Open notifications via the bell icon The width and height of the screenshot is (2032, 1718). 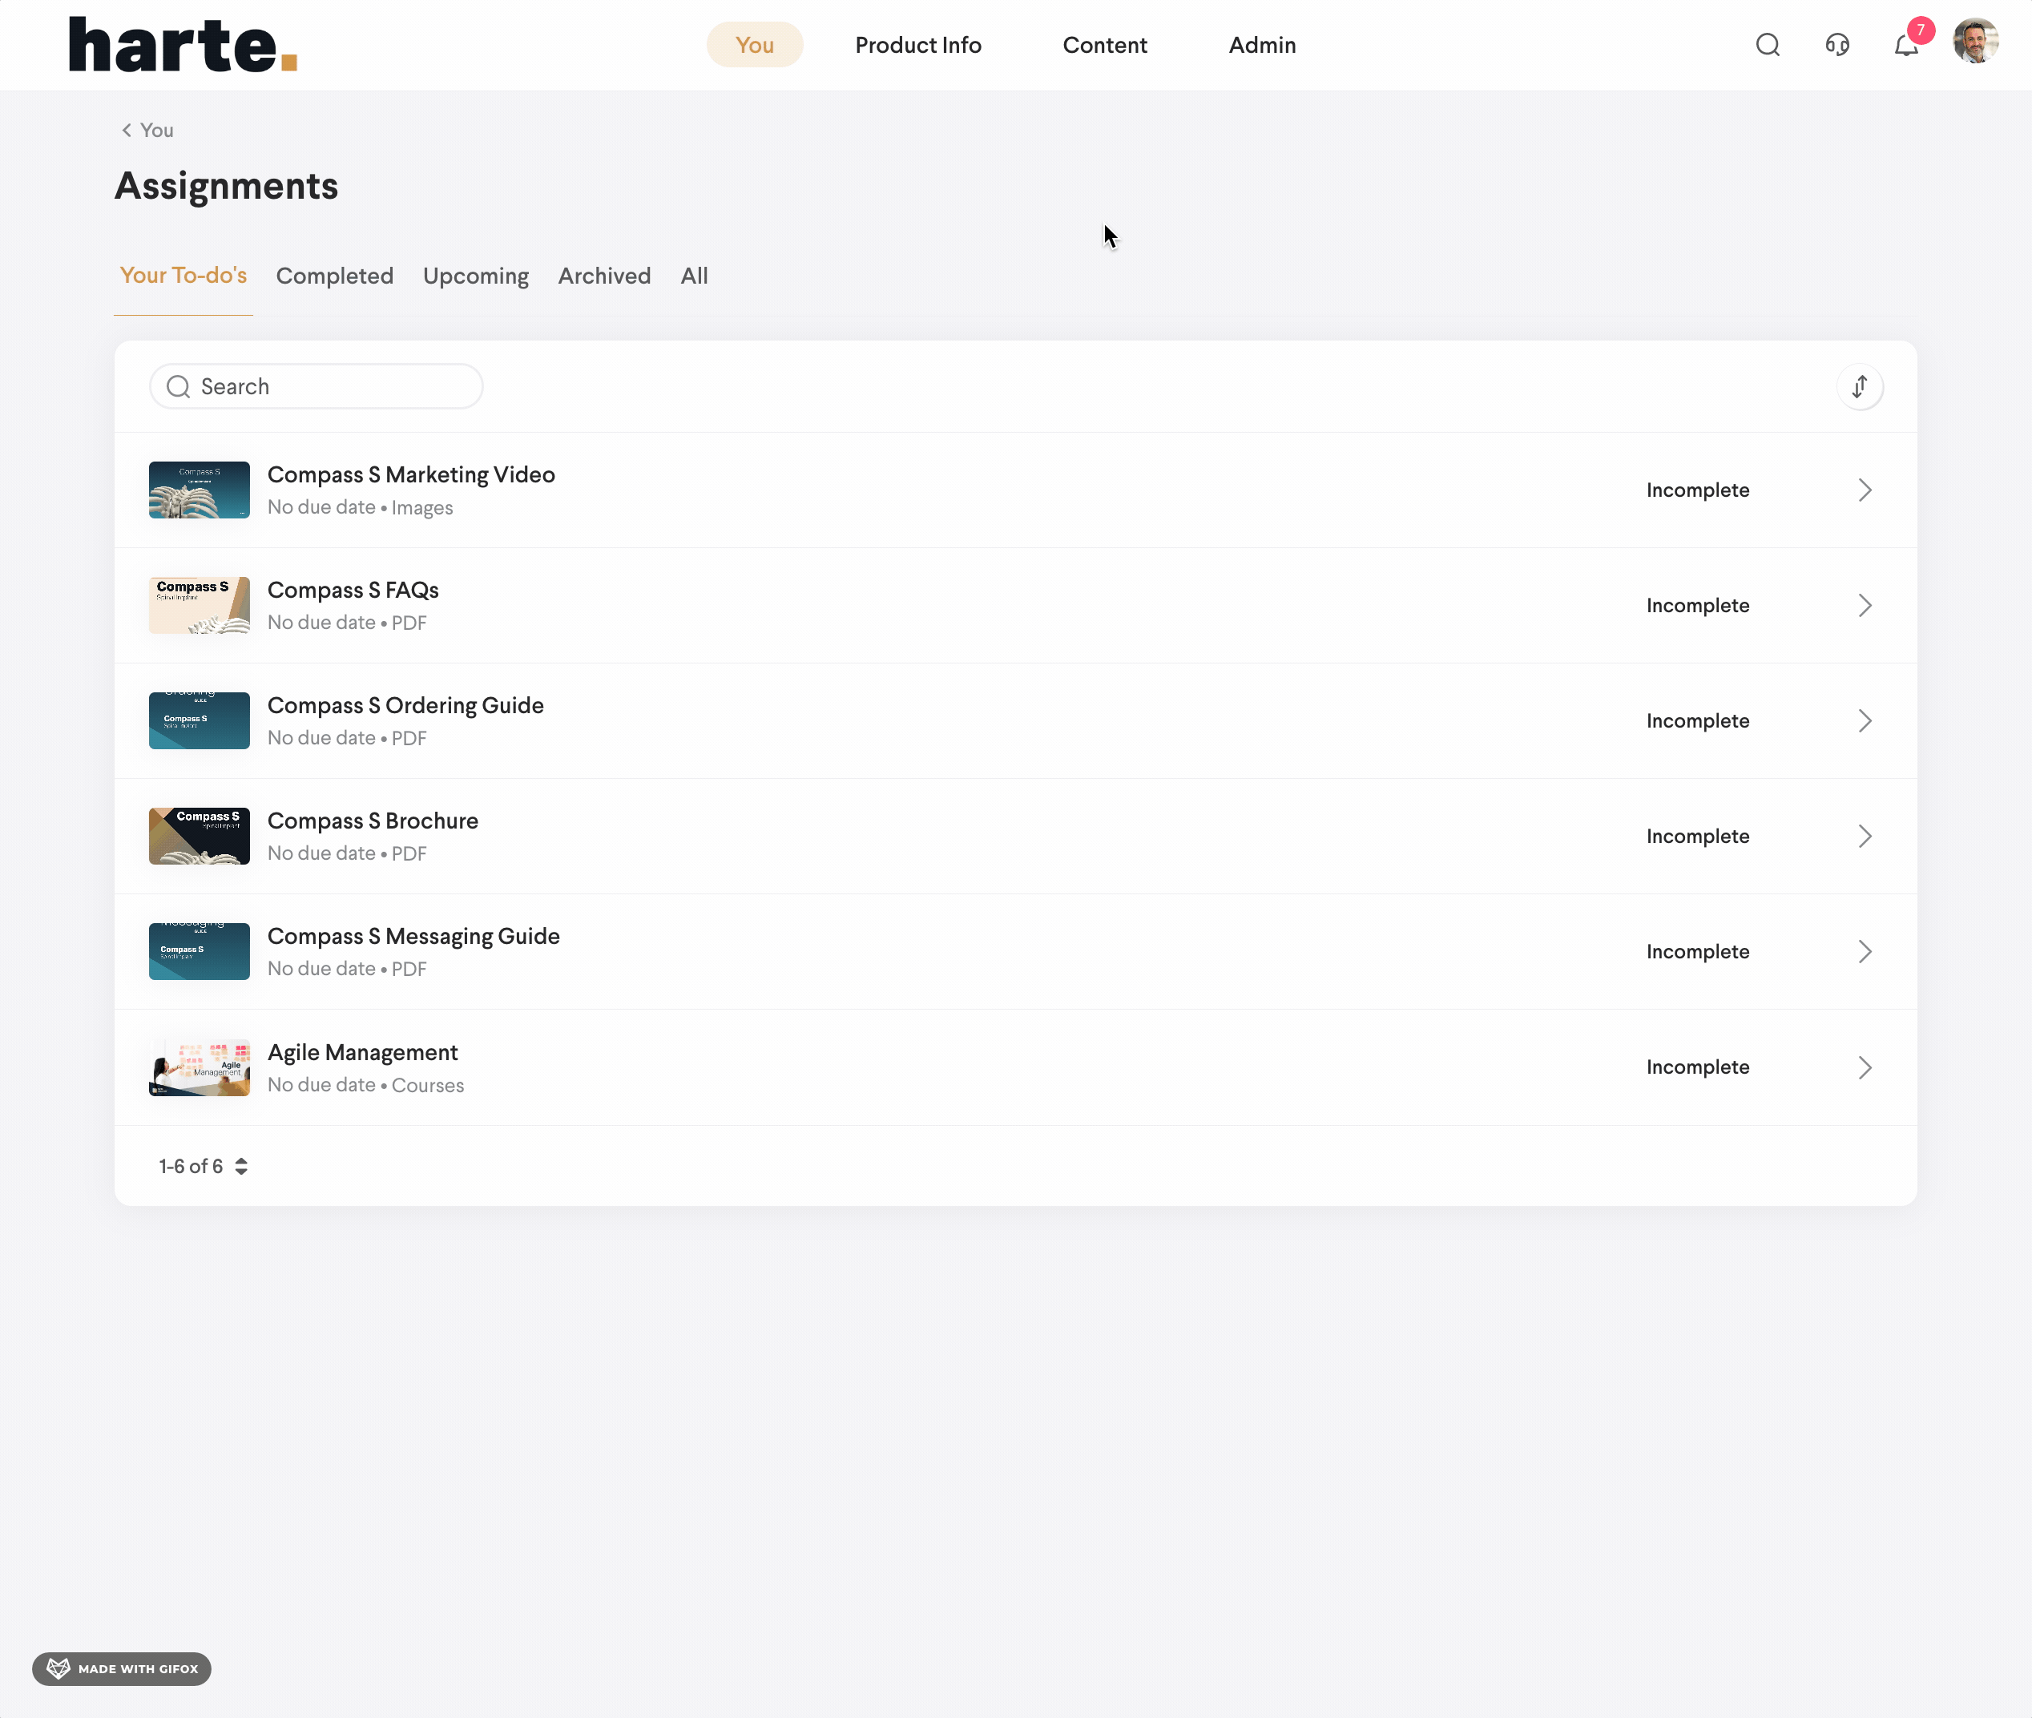click(1906, 45)
